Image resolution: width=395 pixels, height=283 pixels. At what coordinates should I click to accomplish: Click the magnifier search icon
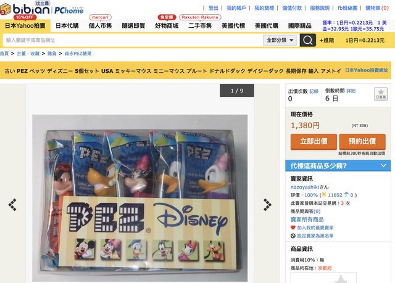307,40
